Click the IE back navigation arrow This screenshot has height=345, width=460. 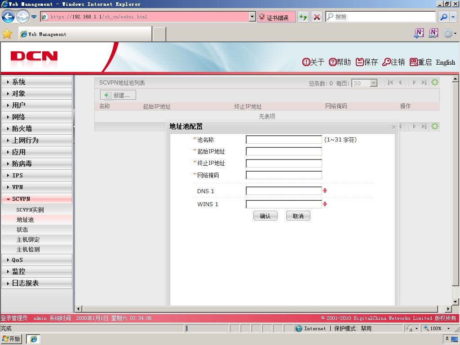click(x=8, y=17)
